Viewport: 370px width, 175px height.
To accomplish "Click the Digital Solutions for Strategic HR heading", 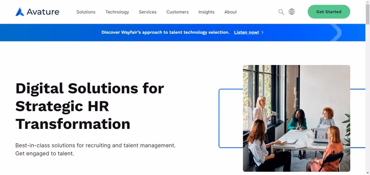I will coord(90,106).
